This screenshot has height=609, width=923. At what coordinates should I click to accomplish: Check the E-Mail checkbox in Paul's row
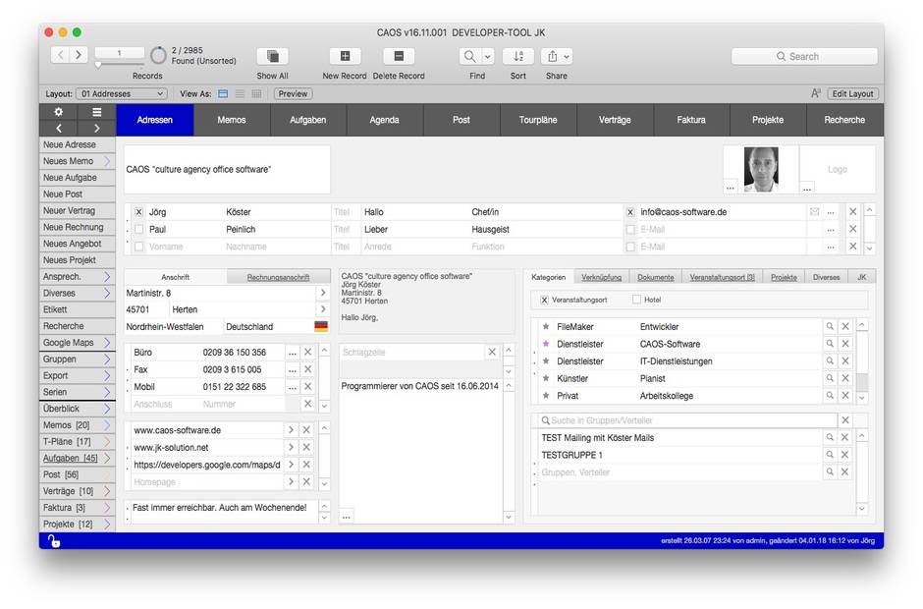pyautogui.click(x=630, y=229)
